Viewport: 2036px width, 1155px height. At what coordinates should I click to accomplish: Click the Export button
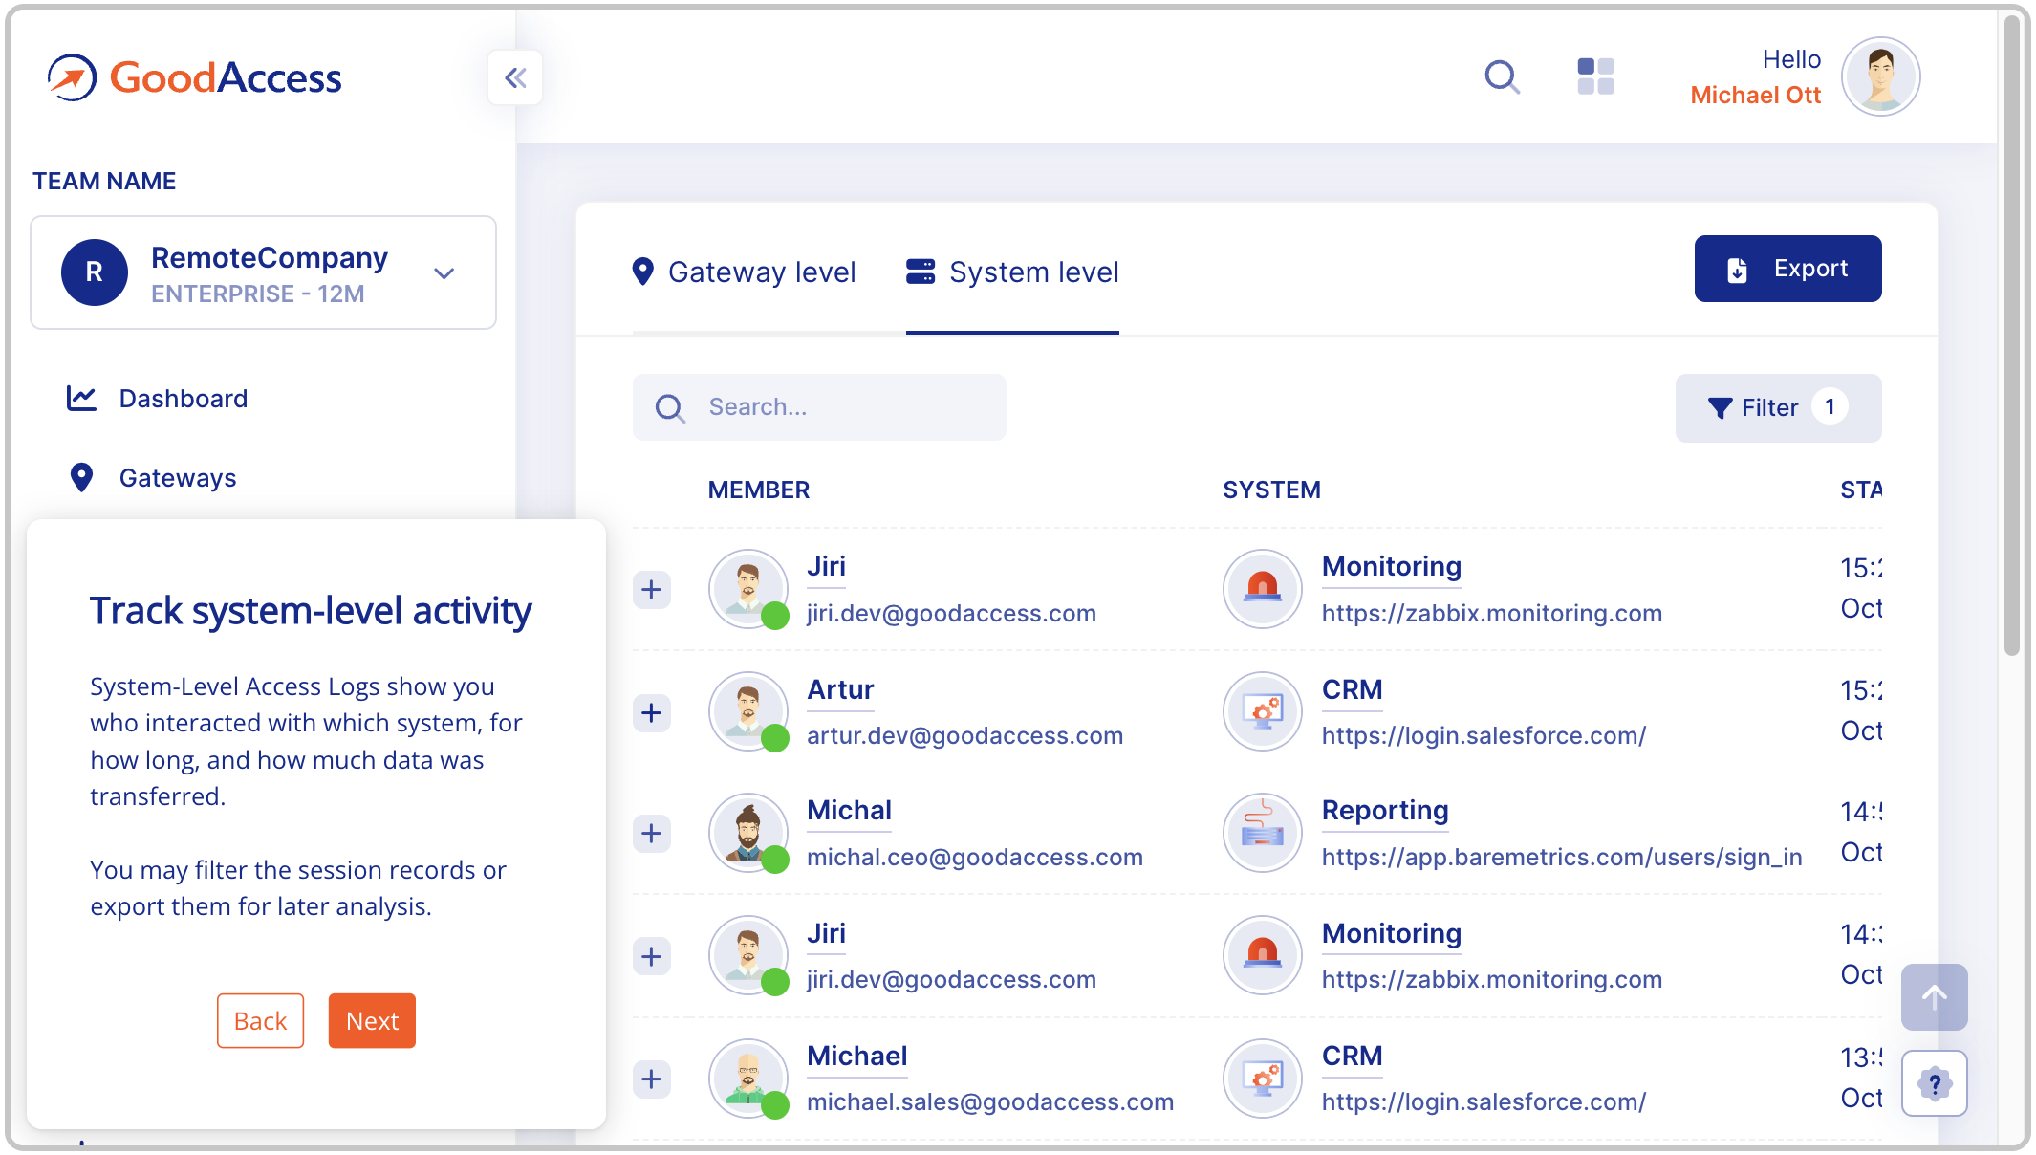[x=1787, y=269]
